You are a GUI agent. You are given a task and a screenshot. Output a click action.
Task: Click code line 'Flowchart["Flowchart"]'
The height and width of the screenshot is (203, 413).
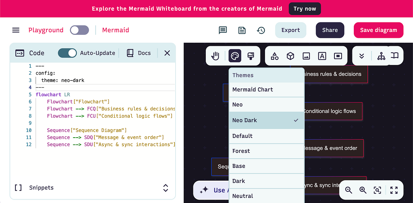(x=78, y=102)
